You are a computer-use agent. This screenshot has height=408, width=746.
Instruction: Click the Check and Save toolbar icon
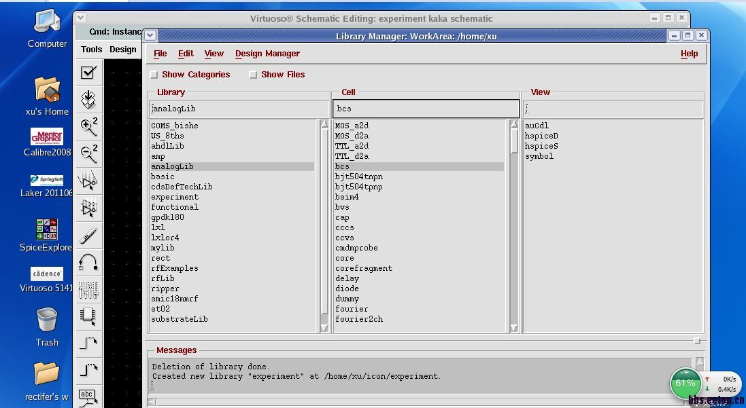(88, 73)
